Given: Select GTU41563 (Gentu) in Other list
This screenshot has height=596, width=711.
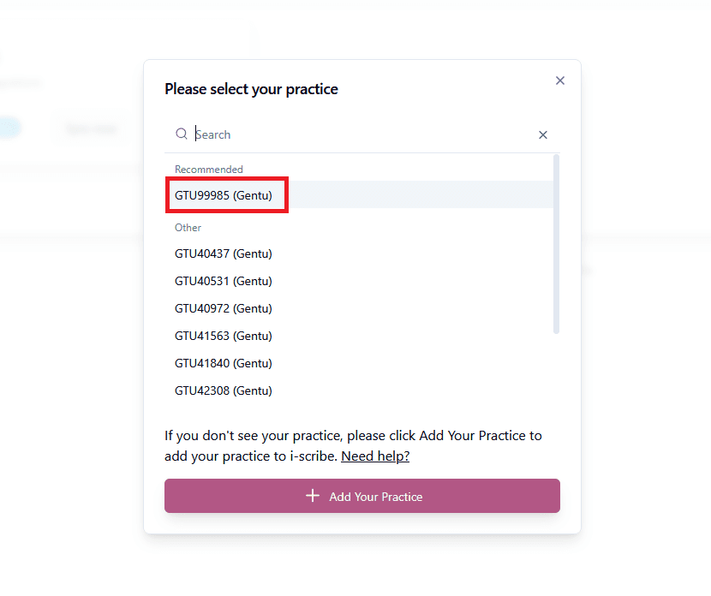Looking at the screenshot, I should click(359, 336).
